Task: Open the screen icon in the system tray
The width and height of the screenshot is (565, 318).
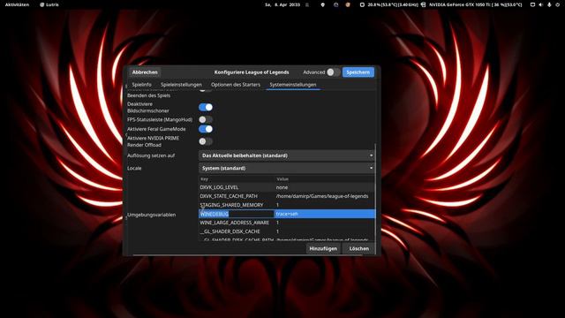Action: tap(532, 4)
